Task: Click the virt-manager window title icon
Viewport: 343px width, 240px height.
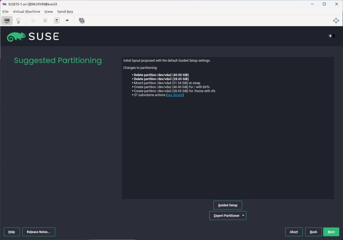Action: pos(4,4)
